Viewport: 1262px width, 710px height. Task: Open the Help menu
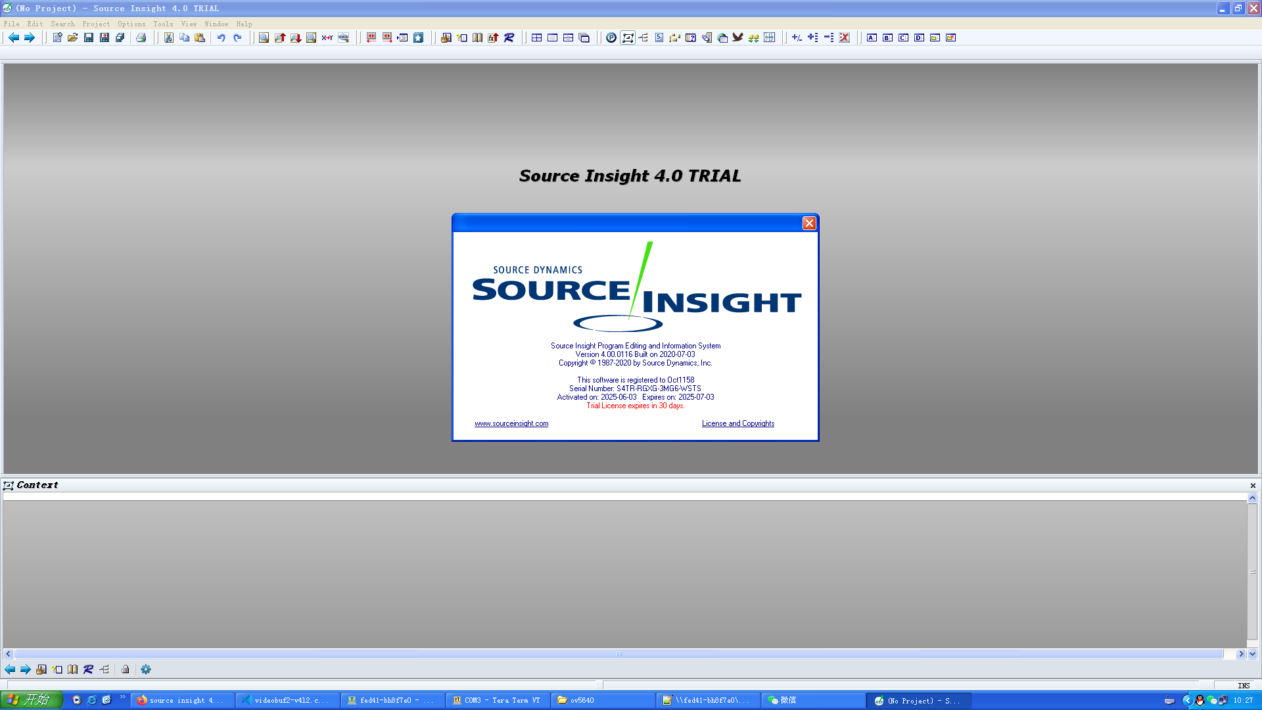pyautogui.click(x=245, y=24)
